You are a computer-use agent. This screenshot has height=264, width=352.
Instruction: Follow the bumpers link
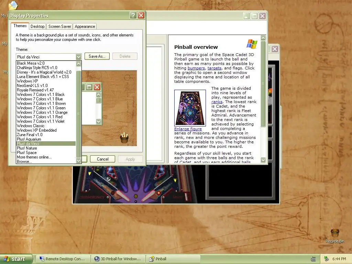[x=196, y=68]
